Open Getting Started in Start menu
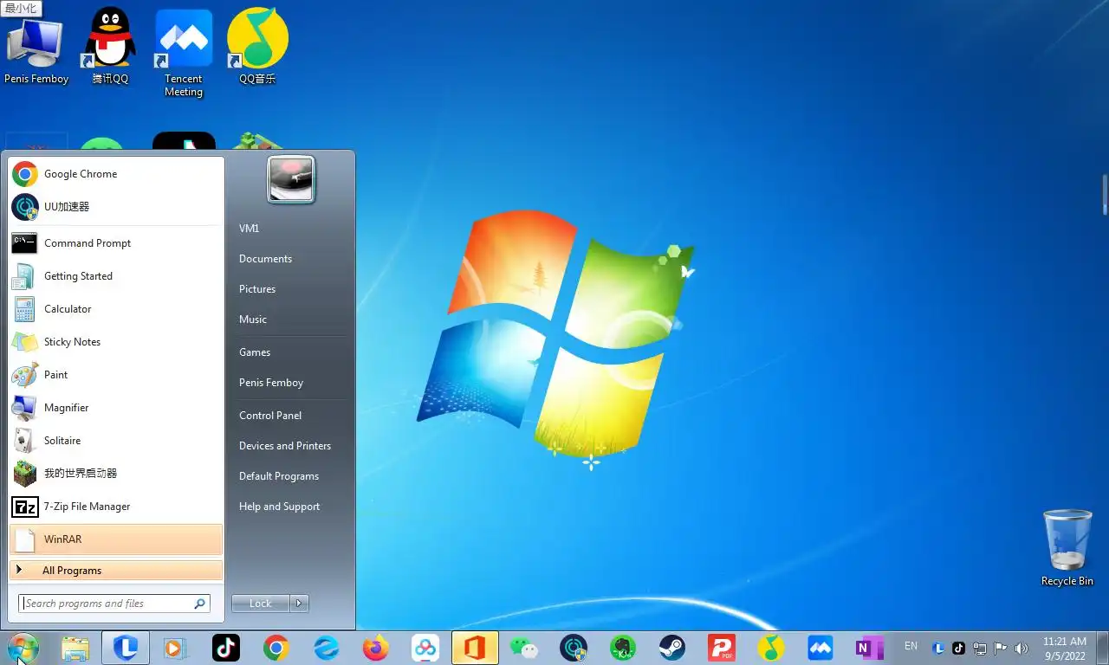The height and width of the screenshot is (665, 1109). 116,276
